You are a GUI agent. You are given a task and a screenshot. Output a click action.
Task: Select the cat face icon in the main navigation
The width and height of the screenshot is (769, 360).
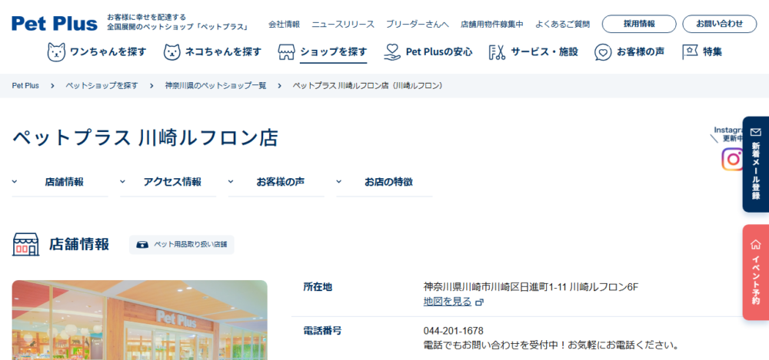(x=171, y=52)
